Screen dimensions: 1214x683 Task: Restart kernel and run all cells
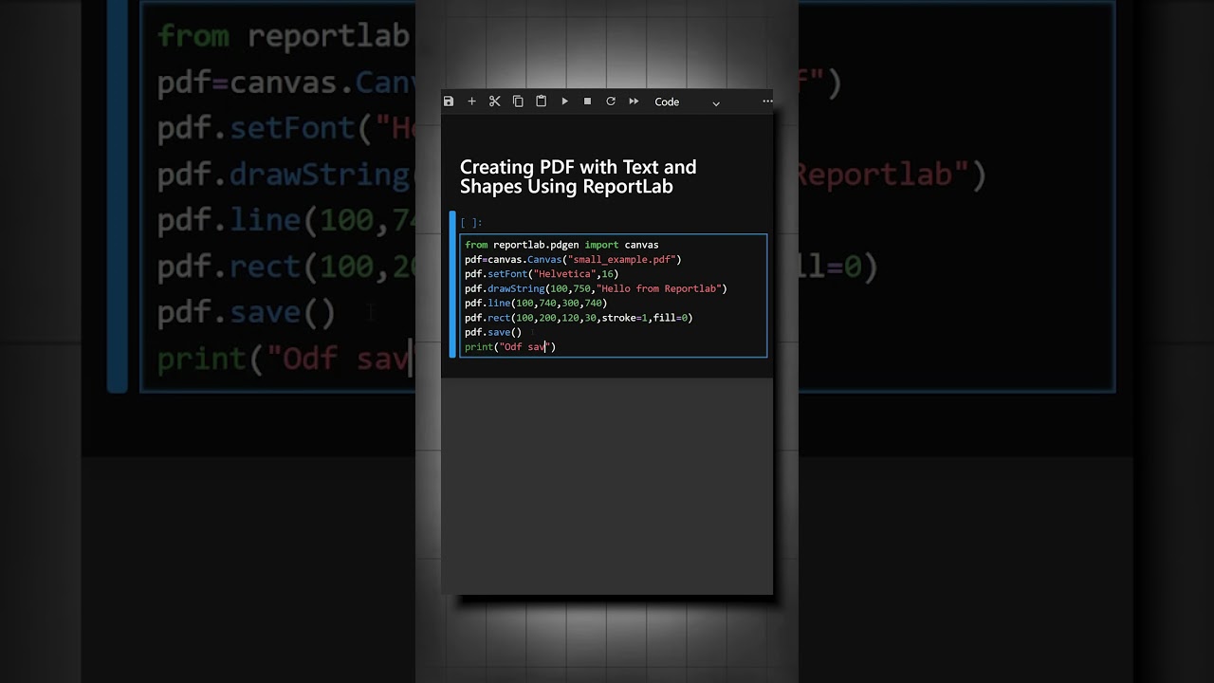click(634, 102)
